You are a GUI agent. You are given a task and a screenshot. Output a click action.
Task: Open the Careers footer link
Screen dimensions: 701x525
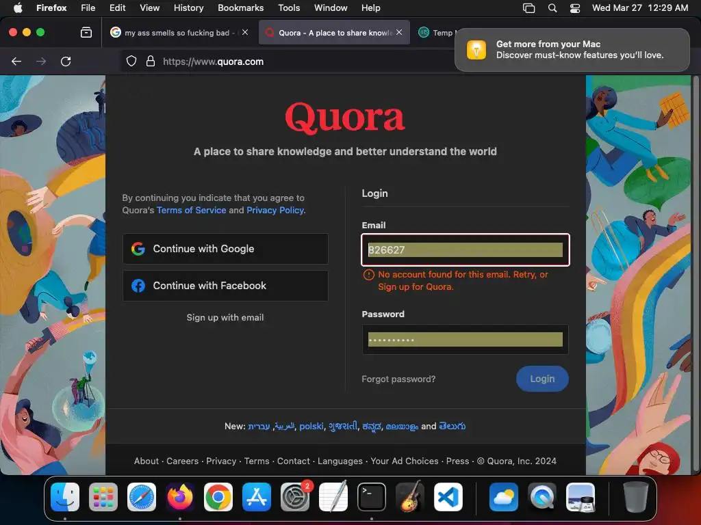point(182,461)
